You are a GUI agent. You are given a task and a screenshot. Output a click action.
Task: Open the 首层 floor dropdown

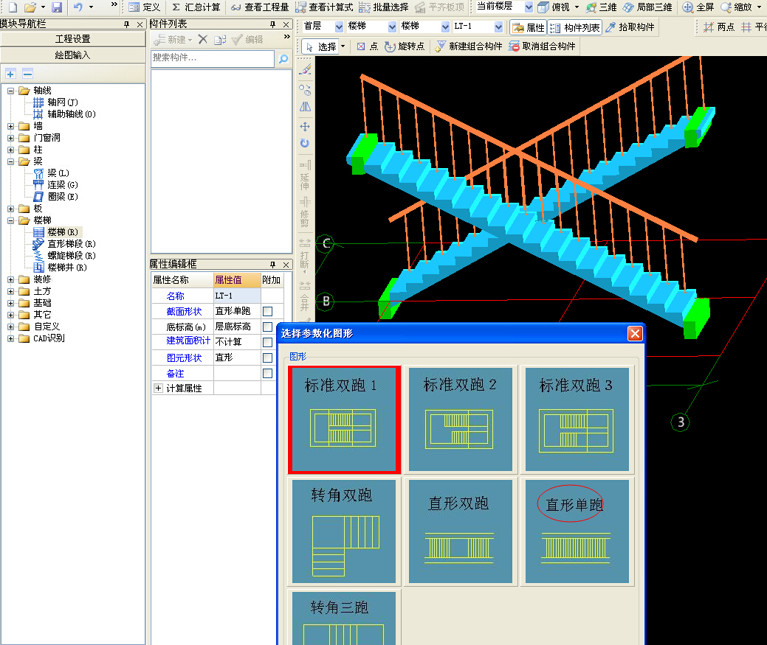pos(339,27)
